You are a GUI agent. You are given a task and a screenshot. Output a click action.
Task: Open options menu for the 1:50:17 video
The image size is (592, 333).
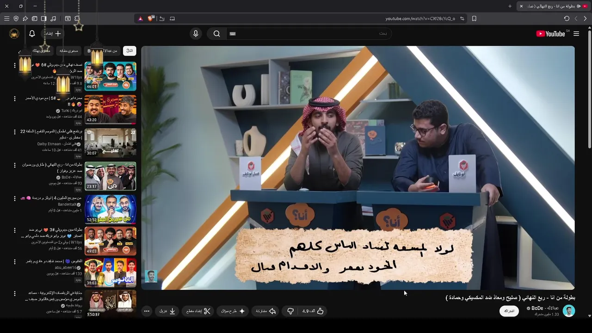pyautogui.click(x=14, y=293)
